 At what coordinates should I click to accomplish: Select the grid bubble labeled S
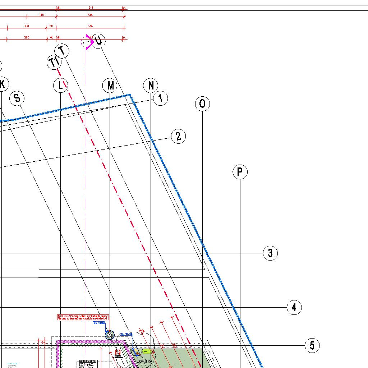tap(17, 98)
